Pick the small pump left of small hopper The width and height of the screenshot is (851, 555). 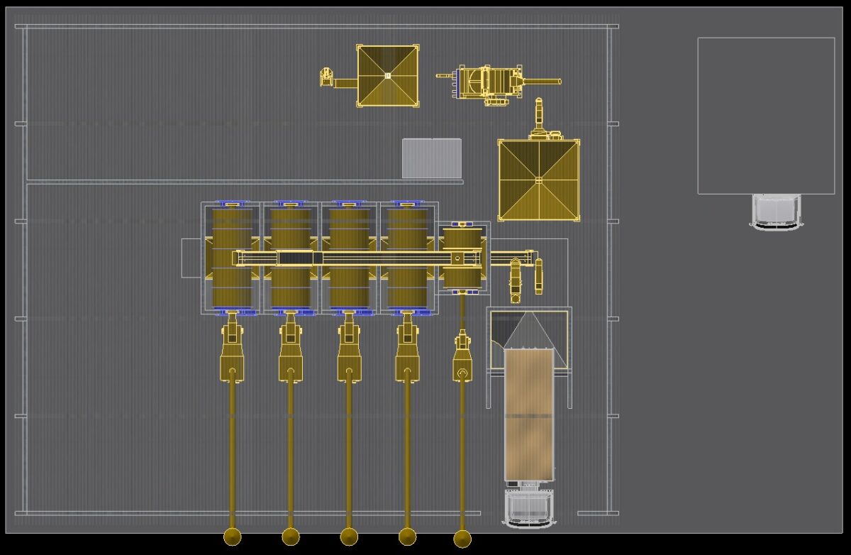(x=326, y=77)
